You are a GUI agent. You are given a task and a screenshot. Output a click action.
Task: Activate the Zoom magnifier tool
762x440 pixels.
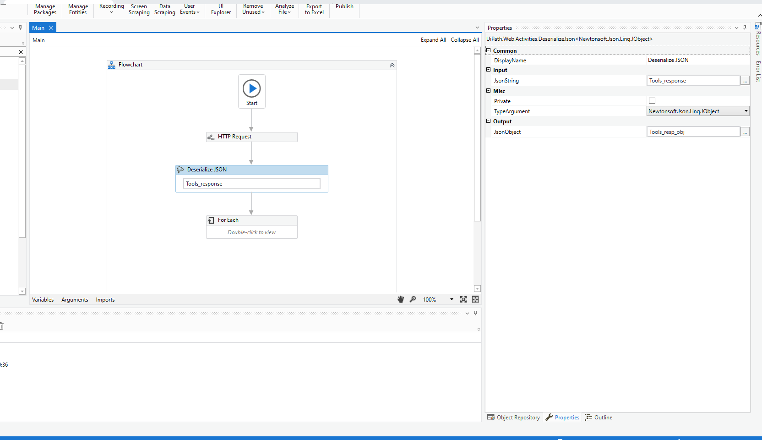[x=413, y=299]
